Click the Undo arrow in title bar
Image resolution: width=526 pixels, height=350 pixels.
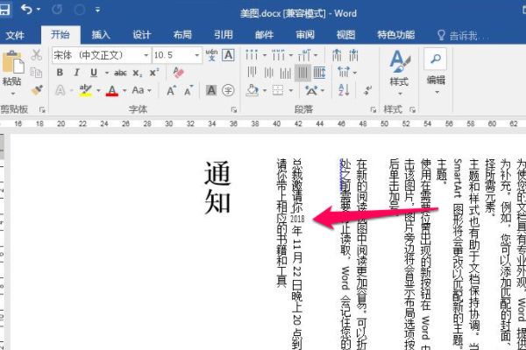coord(27,10)
